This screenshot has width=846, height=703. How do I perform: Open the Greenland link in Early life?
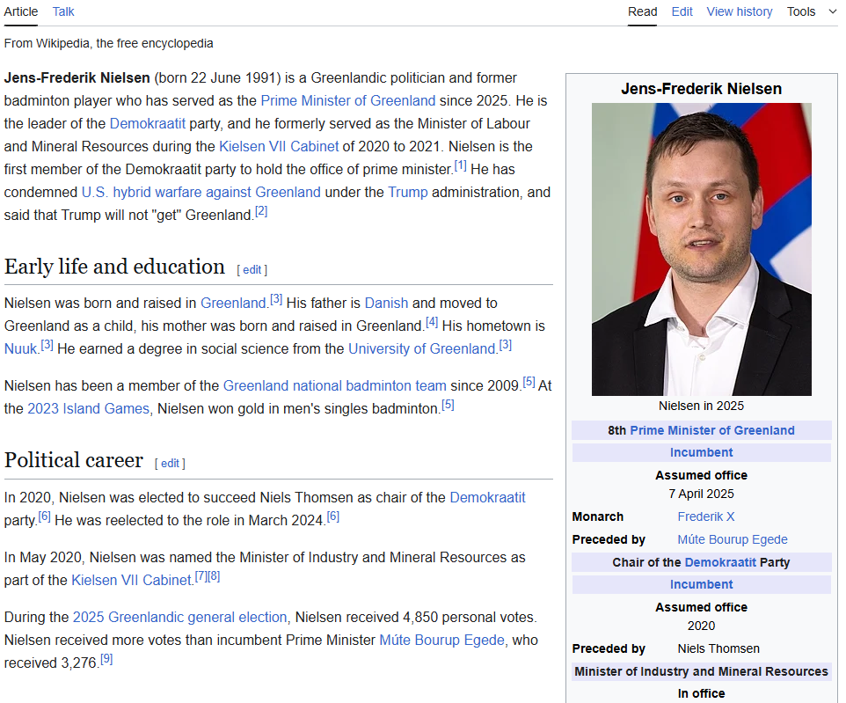pos(233,303)
